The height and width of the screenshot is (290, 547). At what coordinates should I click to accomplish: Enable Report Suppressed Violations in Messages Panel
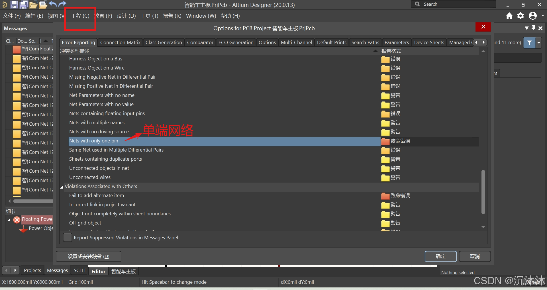68,237
